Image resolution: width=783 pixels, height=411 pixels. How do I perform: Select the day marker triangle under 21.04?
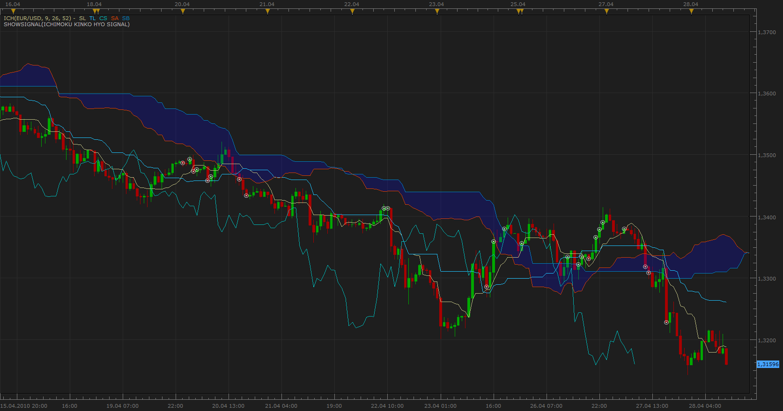(267, 12)
